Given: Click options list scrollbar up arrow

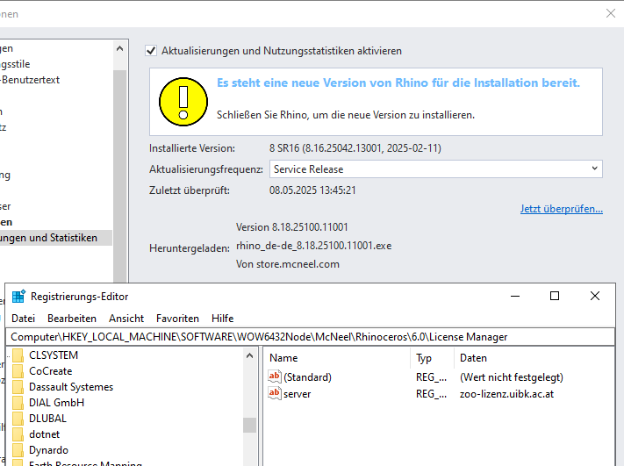Looking at the screenshot, I should tap(119, 48).
